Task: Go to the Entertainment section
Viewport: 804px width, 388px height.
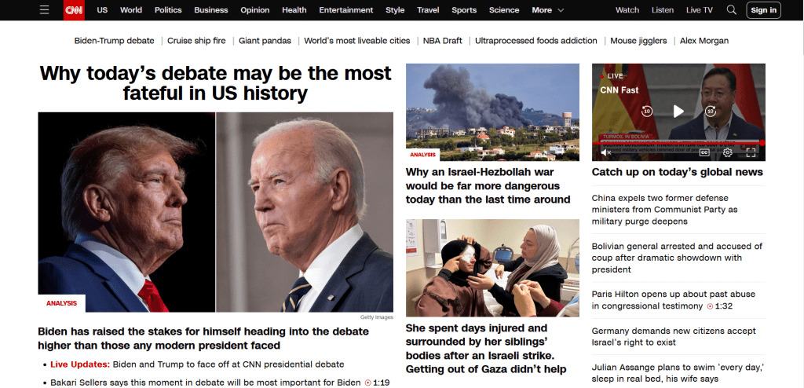Action: [346, 10]
